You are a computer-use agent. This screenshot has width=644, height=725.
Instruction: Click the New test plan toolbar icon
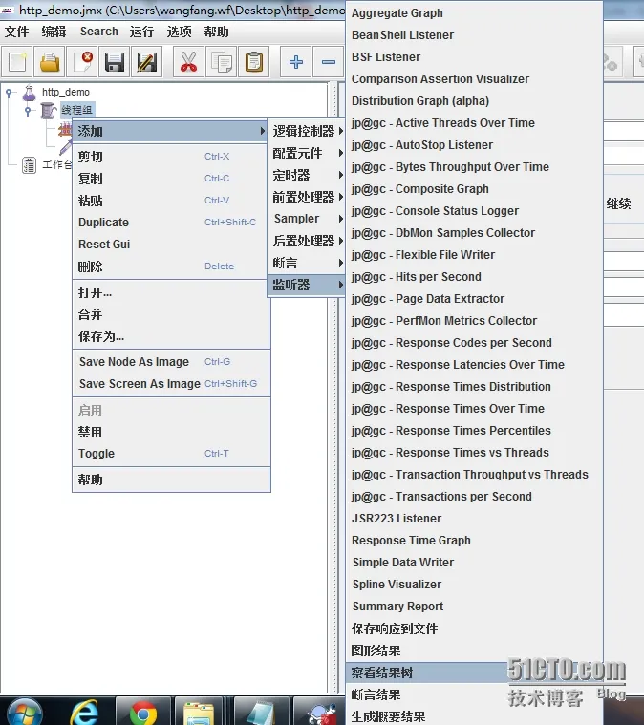[17, 62]
